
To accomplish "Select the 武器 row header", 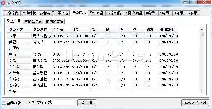I will [19, 42].
